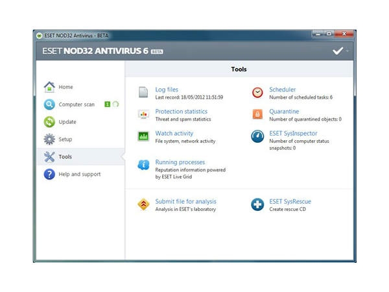Click the text 'File system, network activity'
The width and height of the screenshot is (389, 292).
click(x=185, y=141)
